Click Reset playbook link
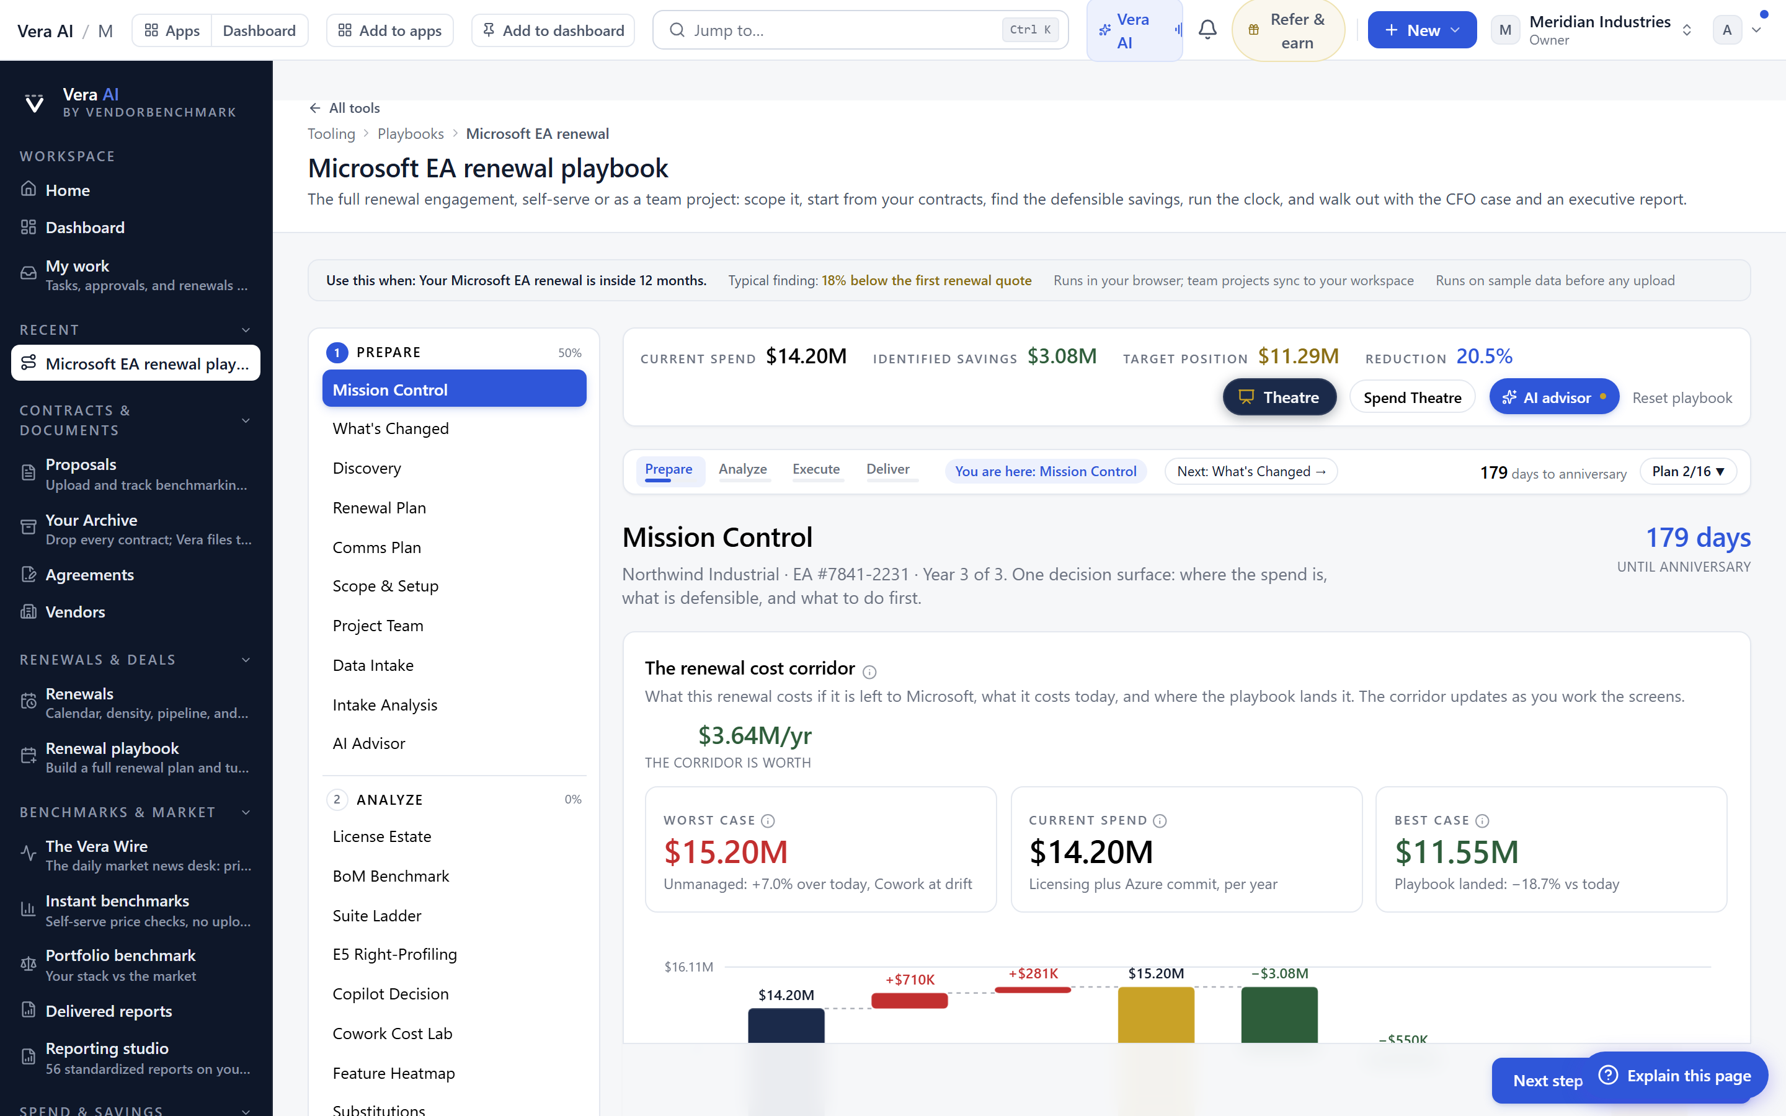Image resolution: width=1786 pixels, height=1116 pixels. (x=1681, y=397)
